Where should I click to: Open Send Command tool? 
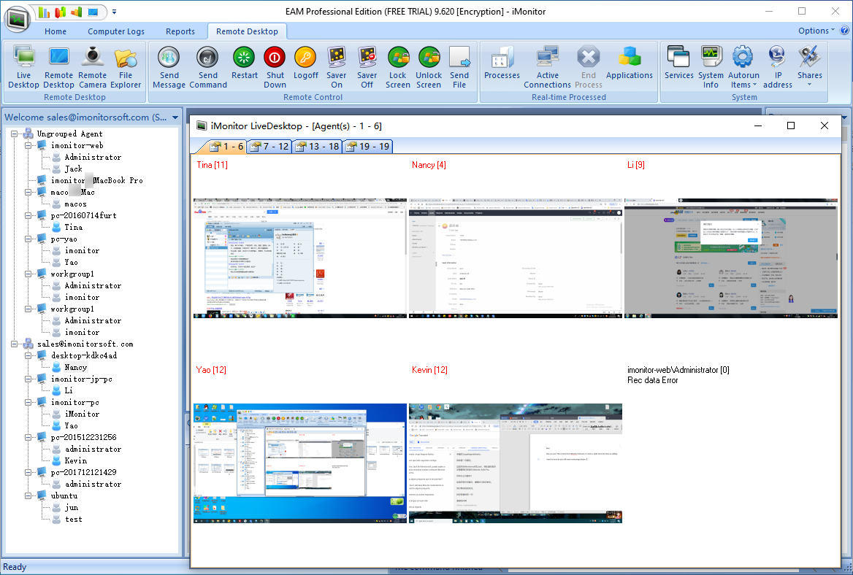[208, 67]
